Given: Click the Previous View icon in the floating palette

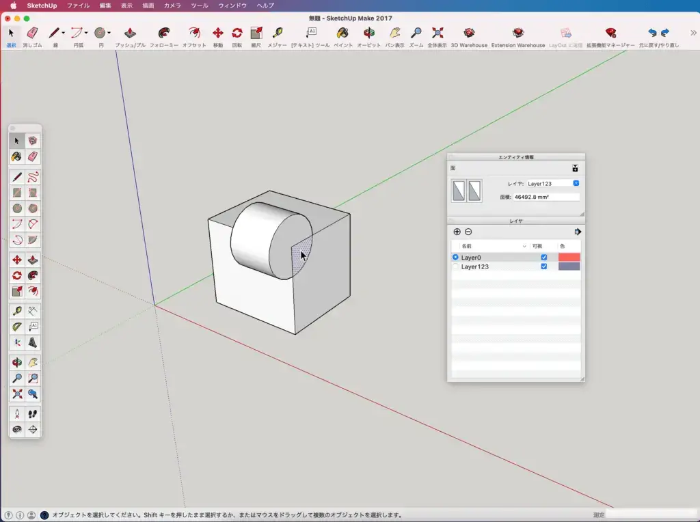Looking at the screenshot, I should tap(33, 394).
